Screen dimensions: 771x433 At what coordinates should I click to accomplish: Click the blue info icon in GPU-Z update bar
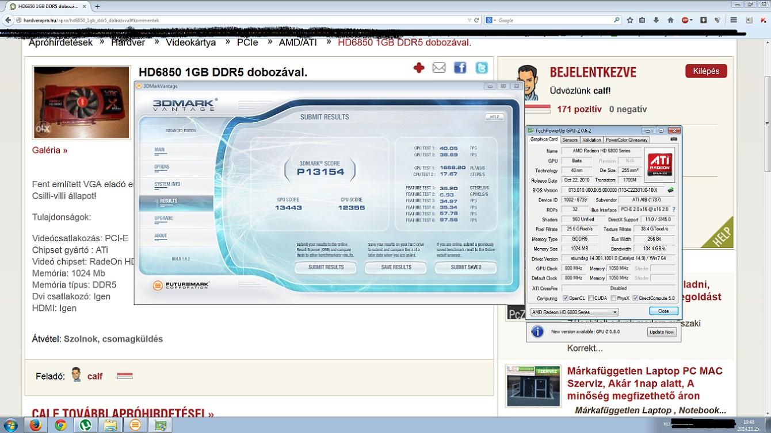pos(537,331)
